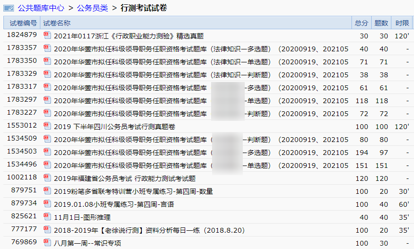Click document icon for paper 1783357
Viewport: 414px width, 249px height.
click(x=47, y=48)
